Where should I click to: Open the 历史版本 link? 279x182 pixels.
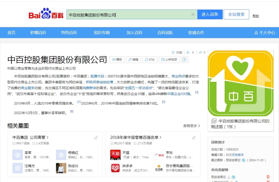pos(238,155)
